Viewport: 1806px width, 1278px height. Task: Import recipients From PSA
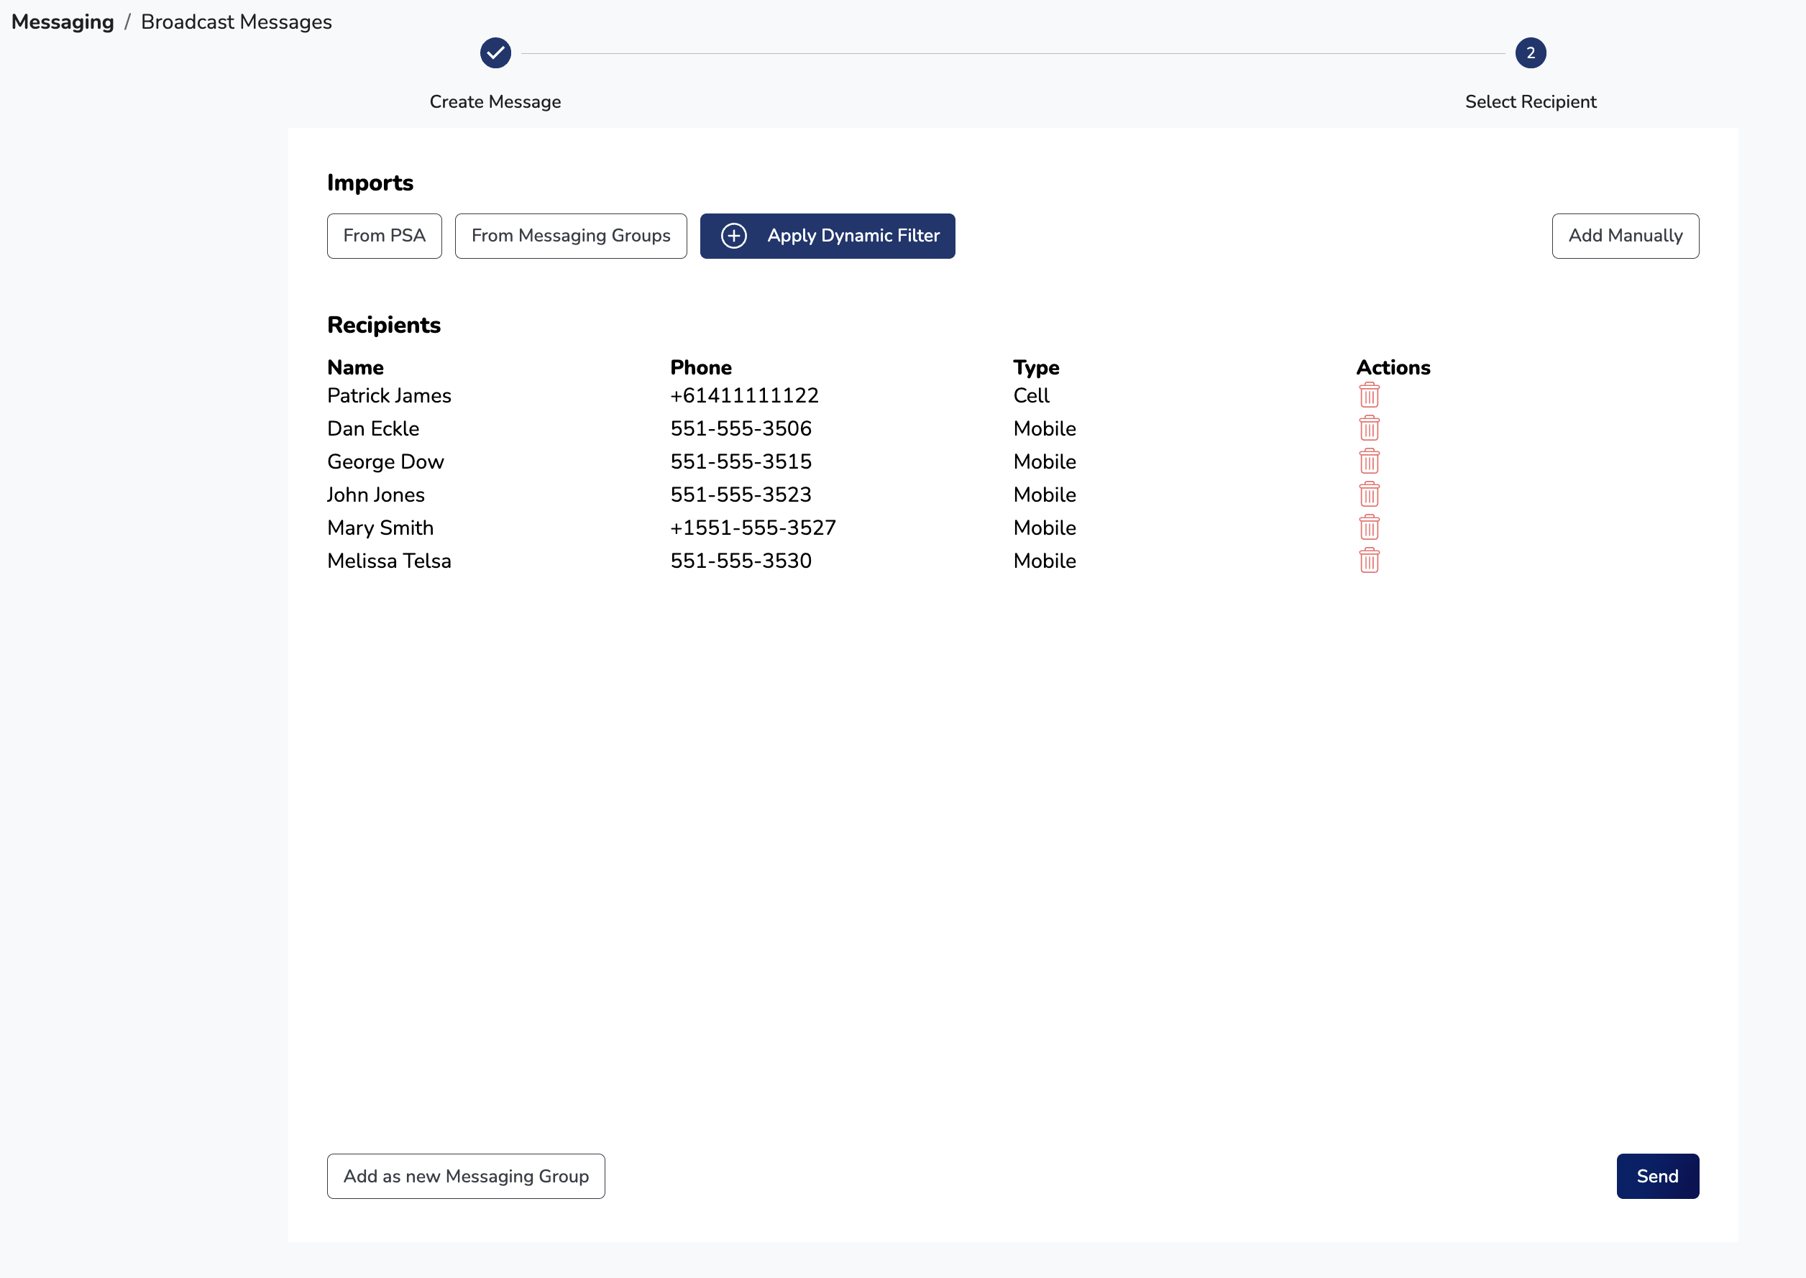(x=384, y=235)
